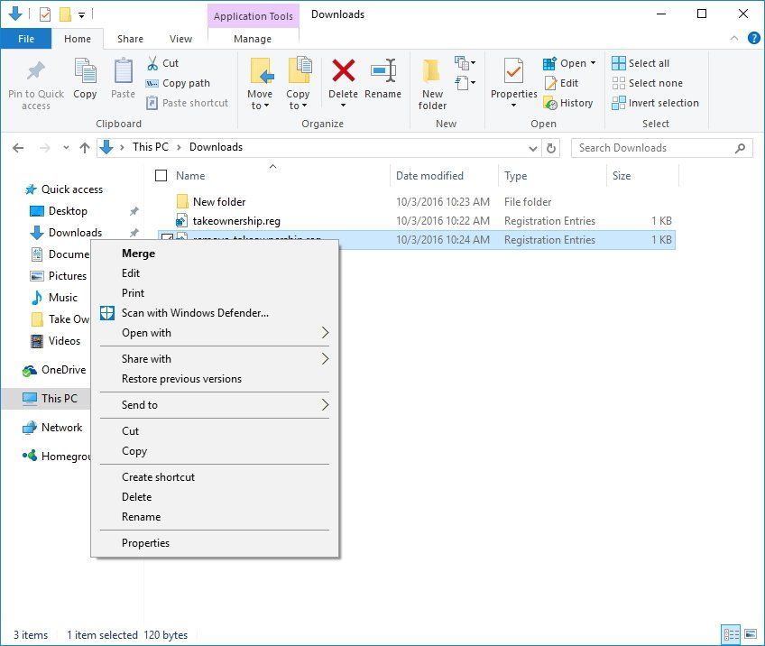Switch to Large icons view in the status bar
Image resolution: width=765 pixels, height=646 pixels.
pyautogui.click(x=751, y=634)
